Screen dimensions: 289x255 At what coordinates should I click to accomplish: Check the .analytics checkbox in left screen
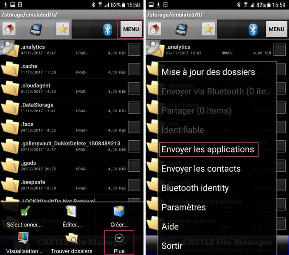pyautogui.click(x=134, y=50)
